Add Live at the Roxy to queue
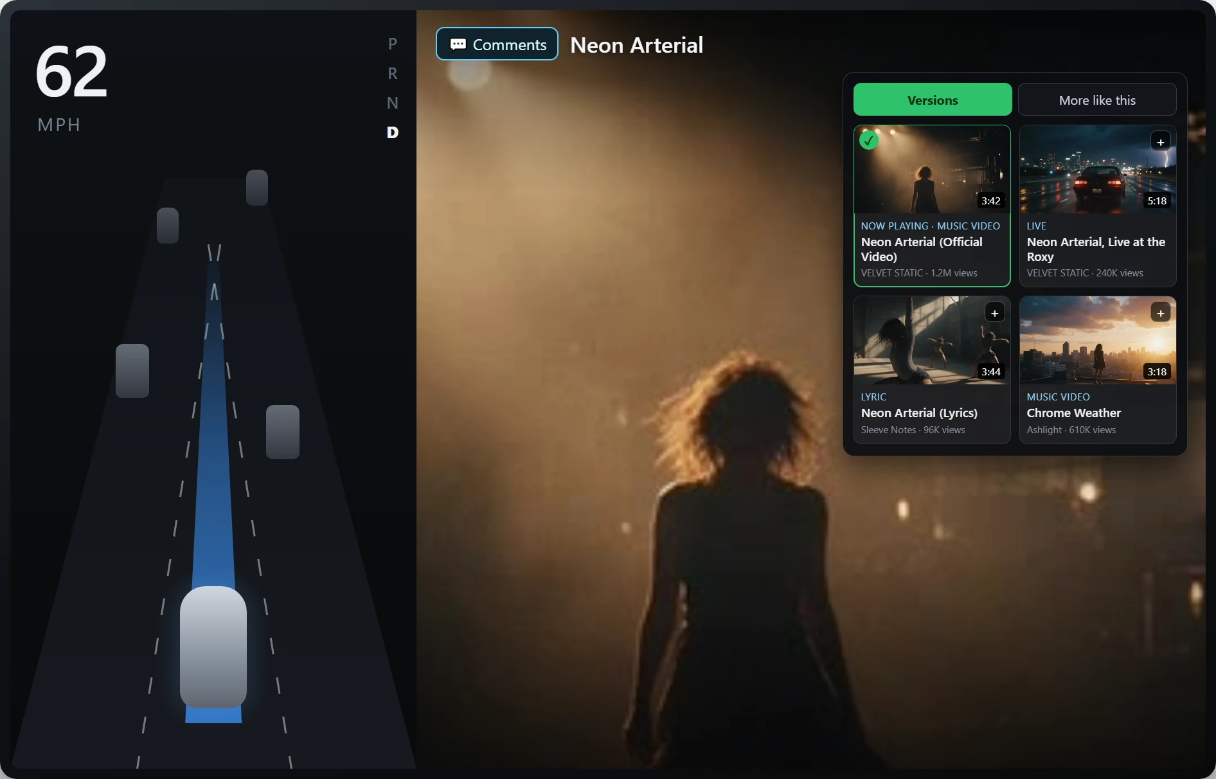The width and height of the screenshot is (1216, 779). click(1160, 142)
